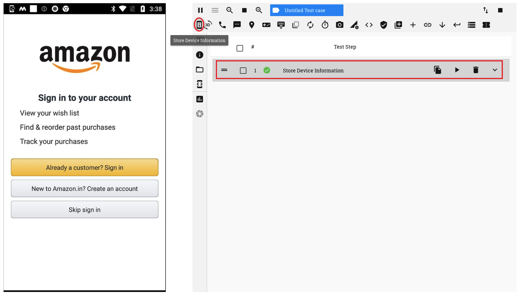
Task: Click the hide keyboard icon
Action: (281, 24)
